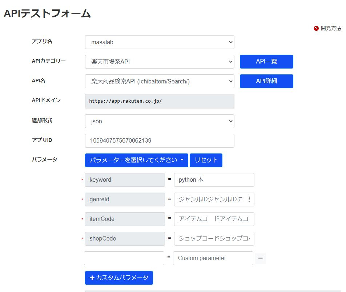This screenshot has width=346, height=292.
Task: Click the shopCode value input field
Action: point(214,238)
